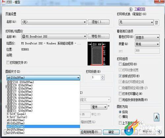Viewport: 165px width, 138px height.
Task: Click the AutoCAD icon in title bar
Action: 4,2
